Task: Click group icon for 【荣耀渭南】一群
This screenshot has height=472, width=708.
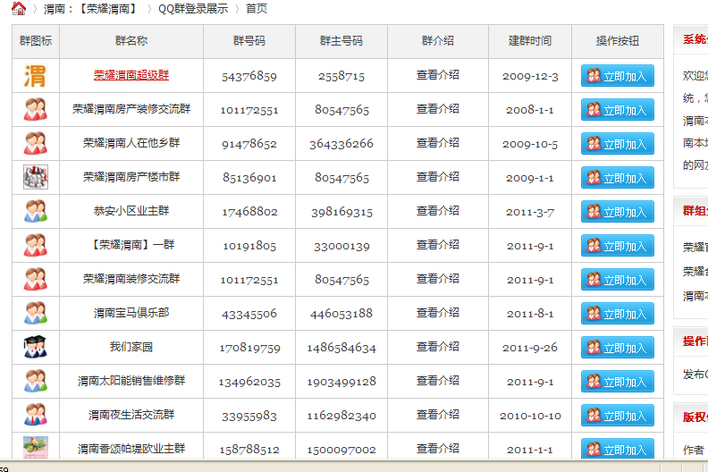Action: pyautogui.click(x=35, y=245)
